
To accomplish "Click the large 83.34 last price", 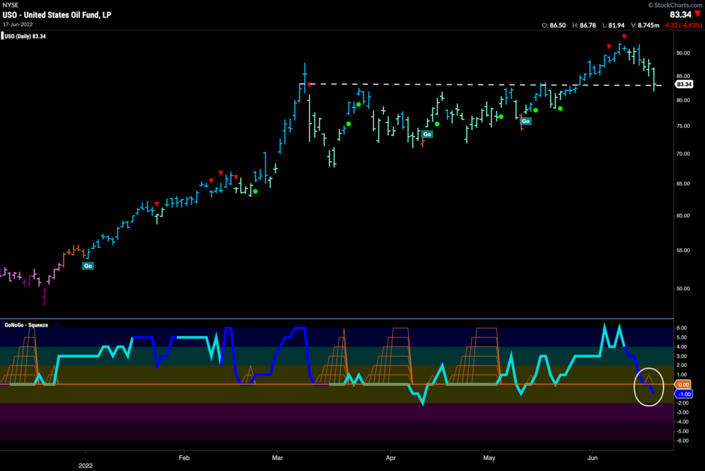I will [680, 14].
